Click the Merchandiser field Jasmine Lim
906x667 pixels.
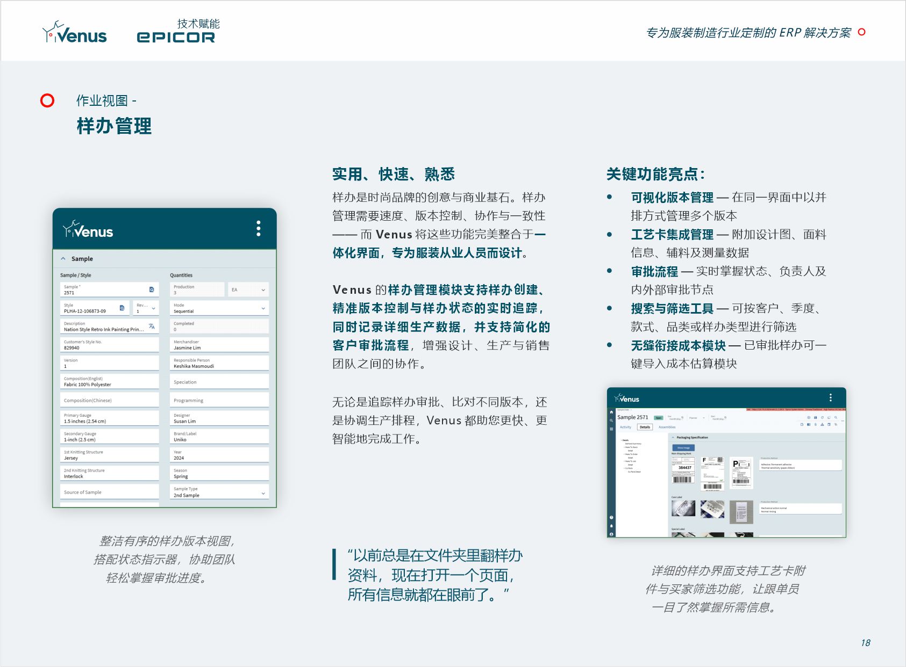tap(219, 345)
